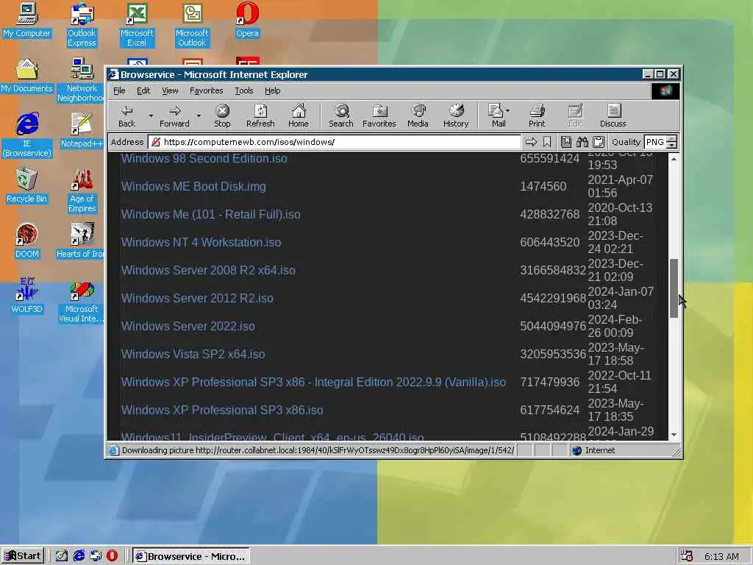
Task: Open the Media toolbar button
Action: point(418,116)
